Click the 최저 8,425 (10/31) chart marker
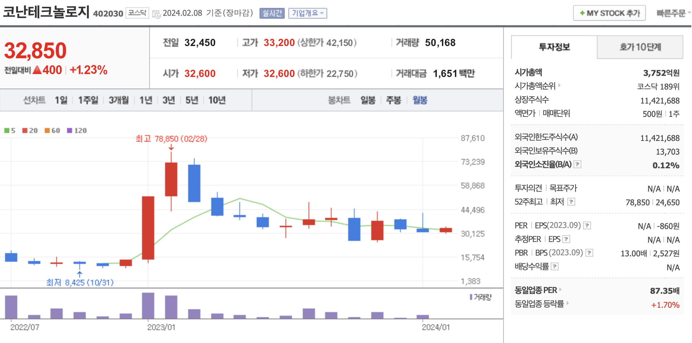 [80, 283]
